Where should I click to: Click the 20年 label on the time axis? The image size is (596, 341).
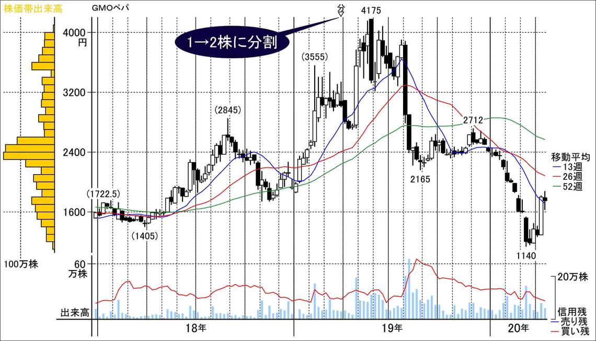tap(518, 328)
